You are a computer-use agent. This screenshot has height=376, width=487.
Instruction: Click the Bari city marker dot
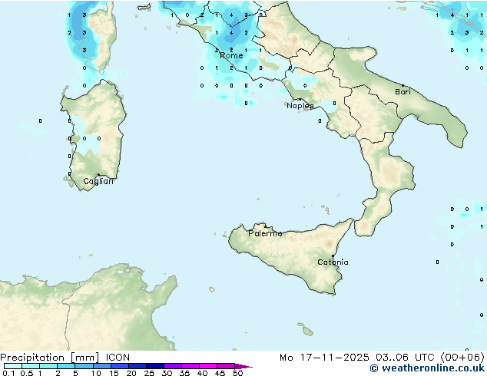(403, 85)
